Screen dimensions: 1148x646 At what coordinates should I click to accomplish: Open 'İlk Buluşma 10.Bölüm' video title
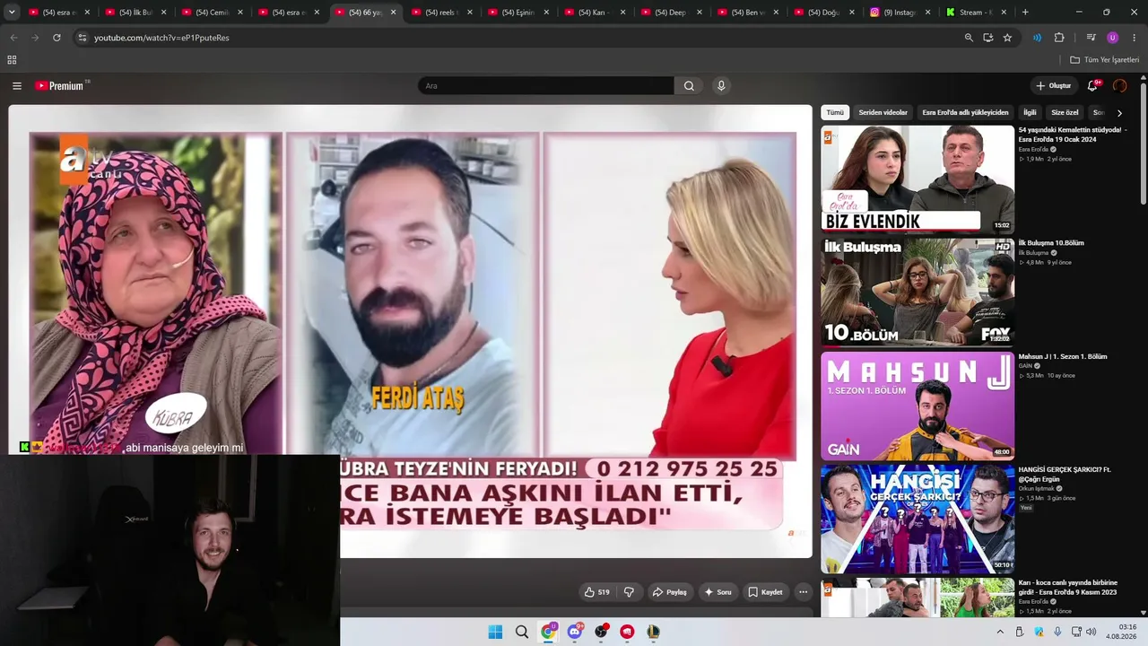pyautogui.click(x=1051, y=243)
